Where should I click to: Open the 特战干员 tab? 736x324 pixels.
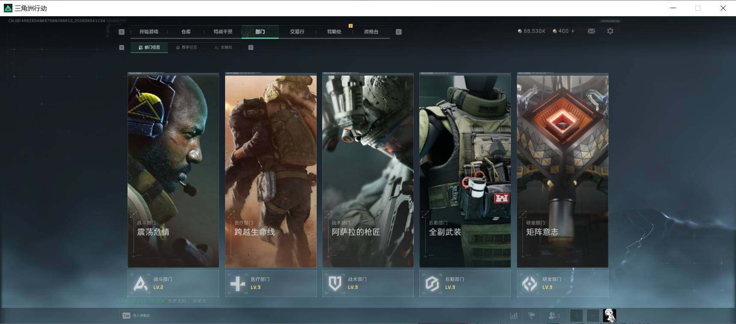(x=223, y=32)
